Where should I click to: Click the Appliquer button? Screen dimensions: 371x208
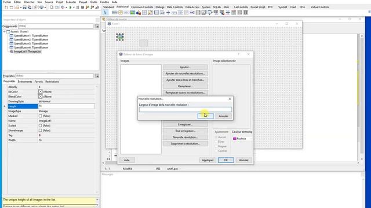[x=208, y=160]
